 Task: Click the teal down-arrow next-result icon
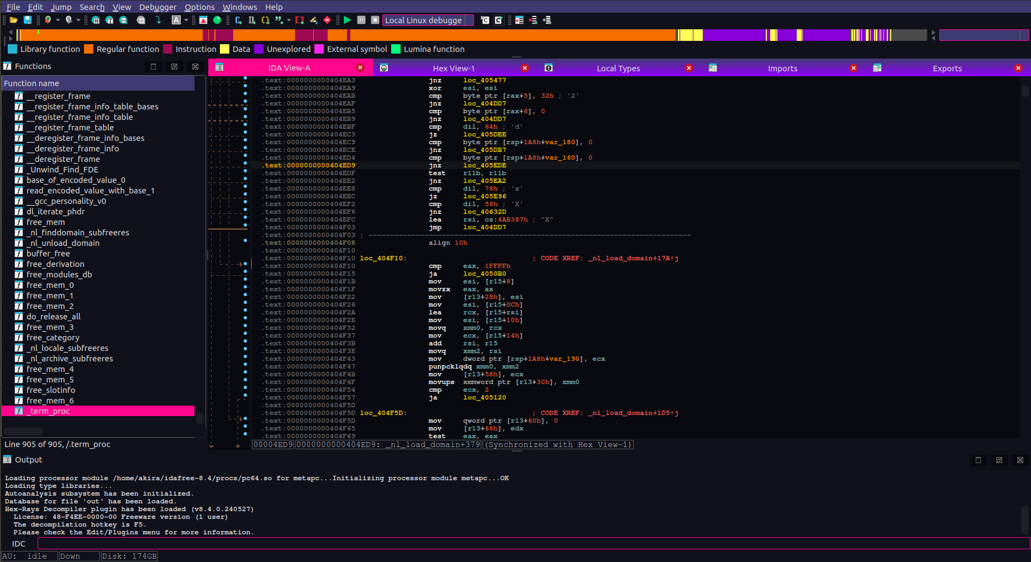click(158, 20)
